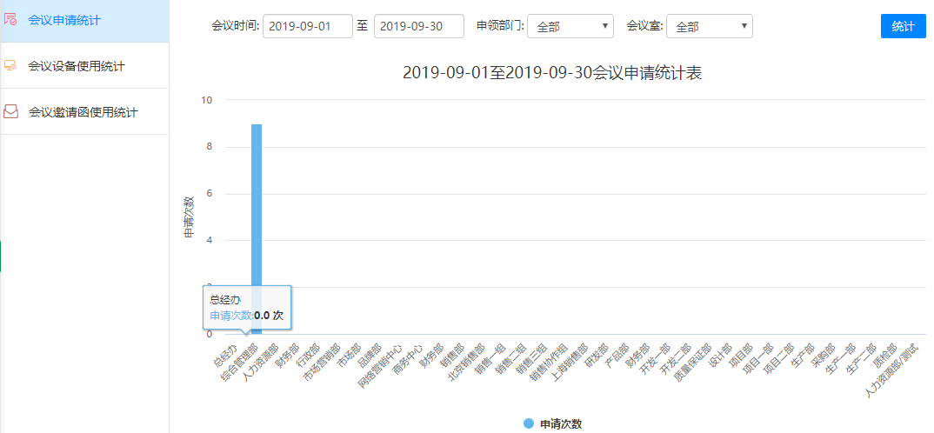Open 会议设备使用统计 menu item
934x433 pixels.
77,66
